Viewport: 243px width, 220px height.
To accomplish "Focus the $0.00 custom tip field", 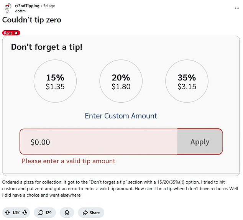I will tap(99, 142).
